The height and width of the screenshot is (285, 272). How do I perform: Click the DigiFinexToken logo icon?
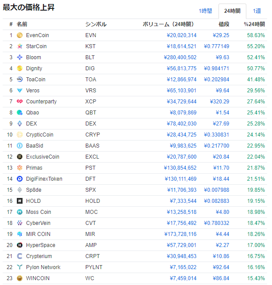[19, 179]
